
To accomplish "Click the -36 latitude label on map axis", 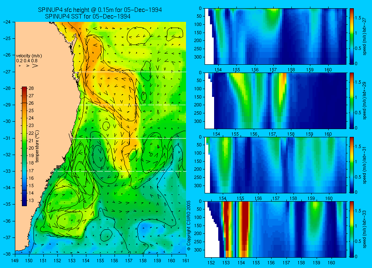I will coord(7,221).
